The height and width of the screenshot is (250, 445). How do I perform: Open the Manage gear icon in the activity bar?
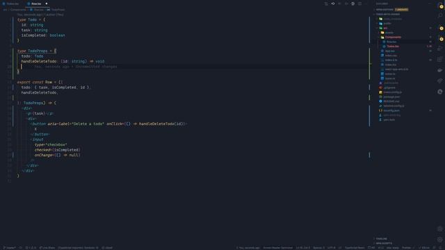point(440,240)
